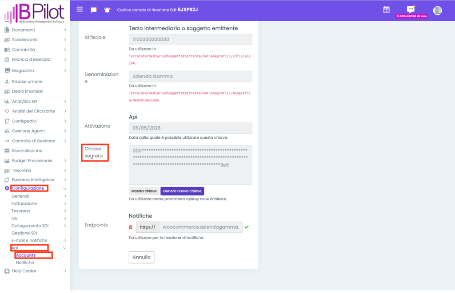
Task: Open the chat messages icon in the header
Action: coord(94,10)
